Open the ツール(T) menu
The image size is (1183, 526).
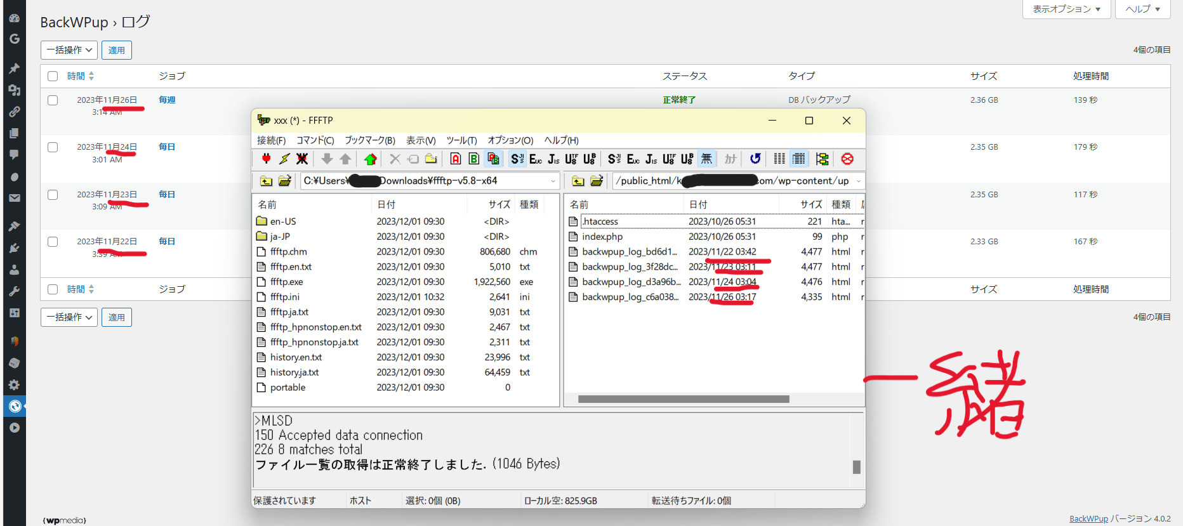click(x=461, y=140)
